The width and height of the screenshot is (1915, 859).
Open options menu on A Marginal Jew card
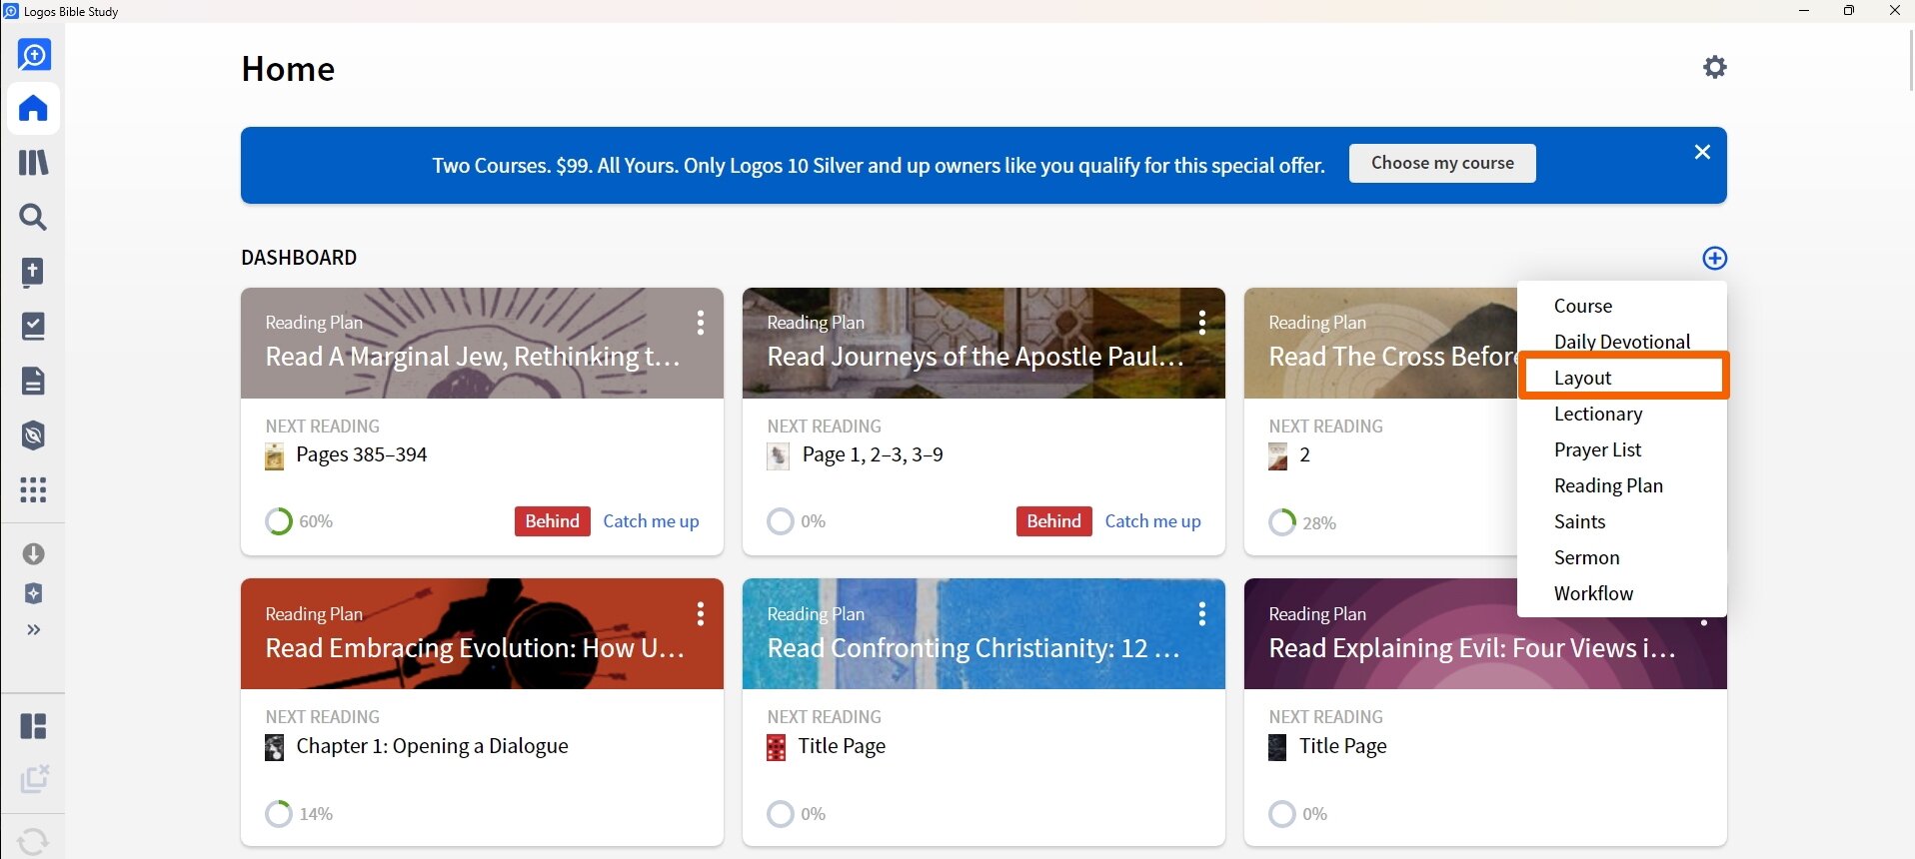click(x=701, y=322)
